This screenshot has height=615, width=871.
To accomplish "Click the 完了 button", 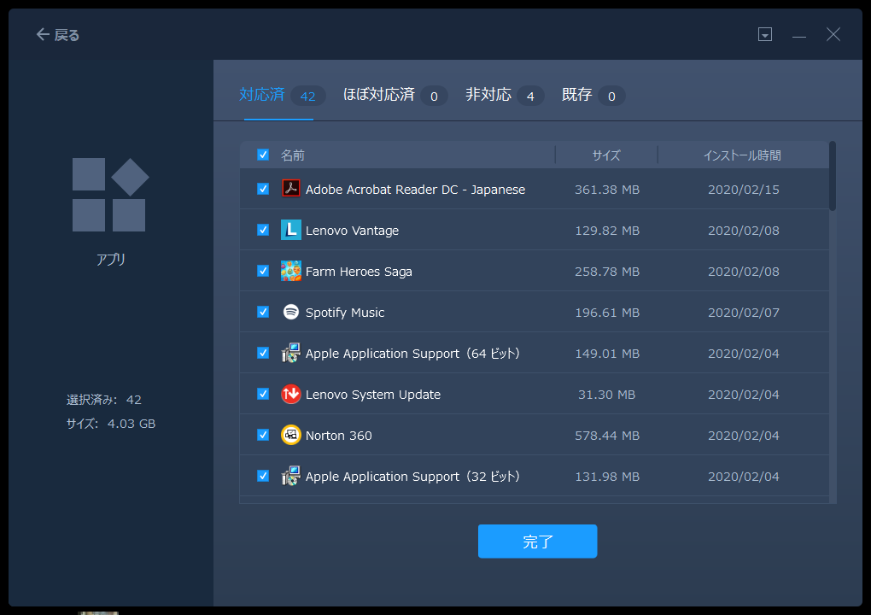I will tap(537, 541).
